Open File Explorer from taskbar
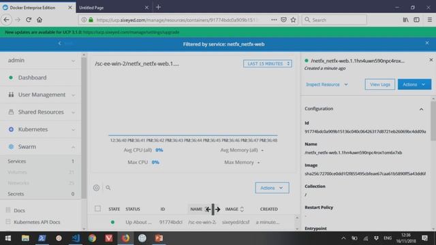Screen dimensions: 436x245 [x=25, y=238]
